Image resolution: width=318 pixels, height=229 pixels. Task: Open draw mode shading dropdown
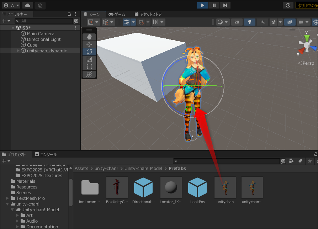pos(222,22)
